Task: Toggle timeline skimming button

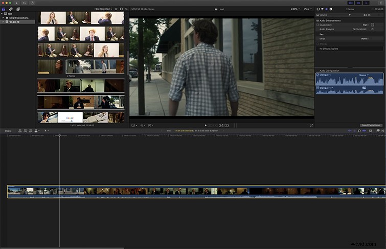Action: (x=350, y=131)
